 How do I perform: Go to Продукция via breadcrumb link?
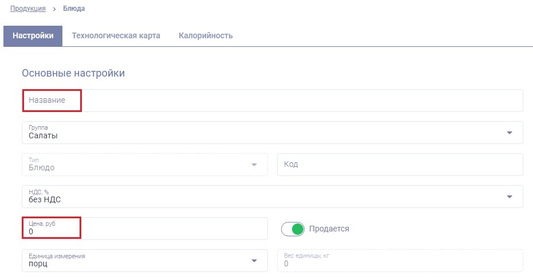click(x=28, y=9)
